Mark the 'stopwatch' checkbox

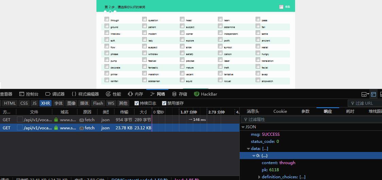(258, 80)
